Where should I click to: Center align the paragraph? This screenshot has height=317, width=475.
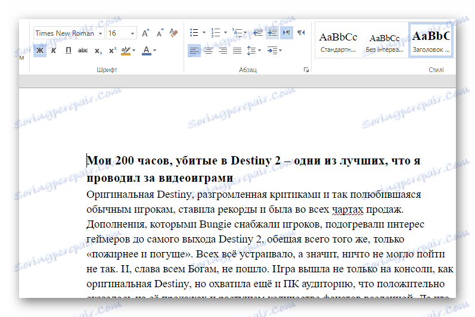coord(209,51)
